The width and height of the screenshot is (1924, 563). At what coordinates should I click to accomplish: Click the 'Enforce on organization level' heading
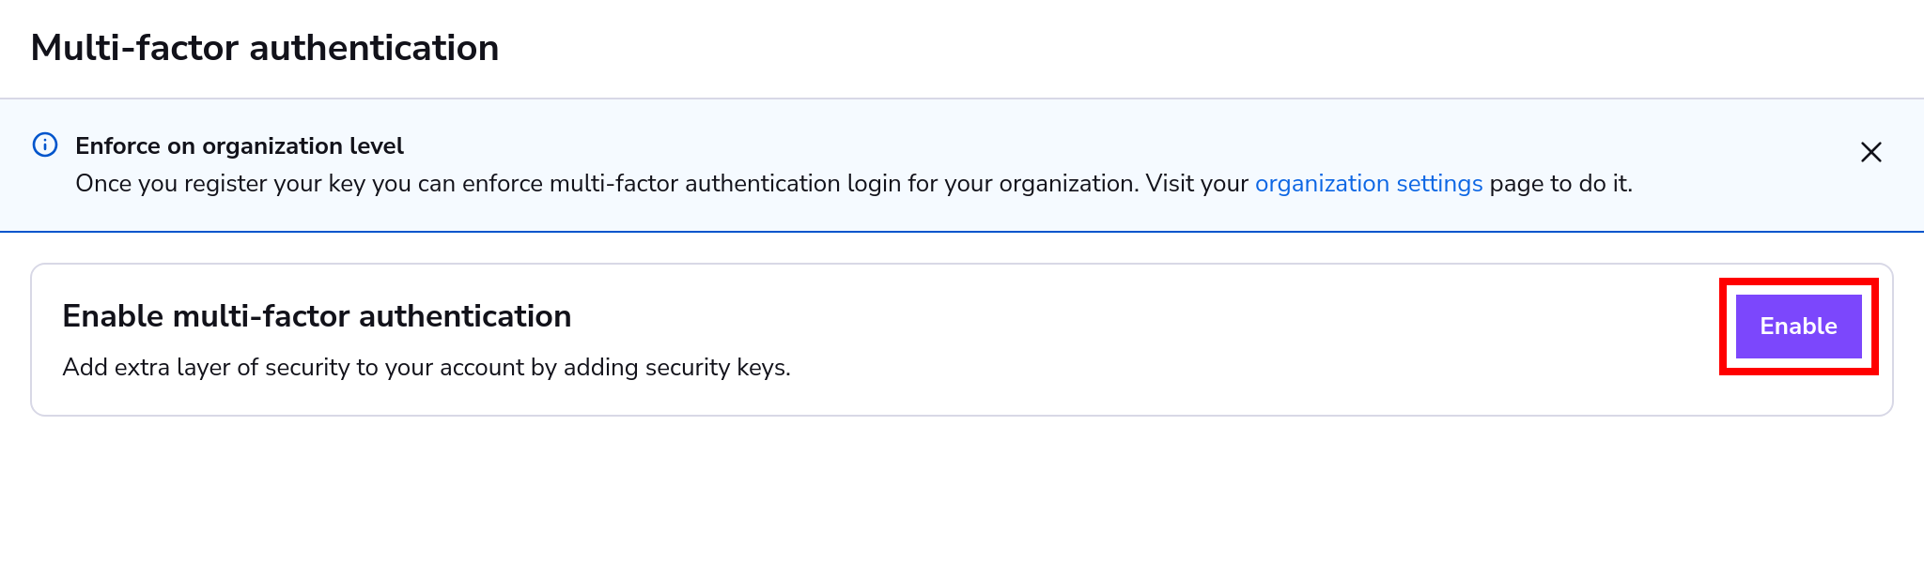tap(239, 145)
